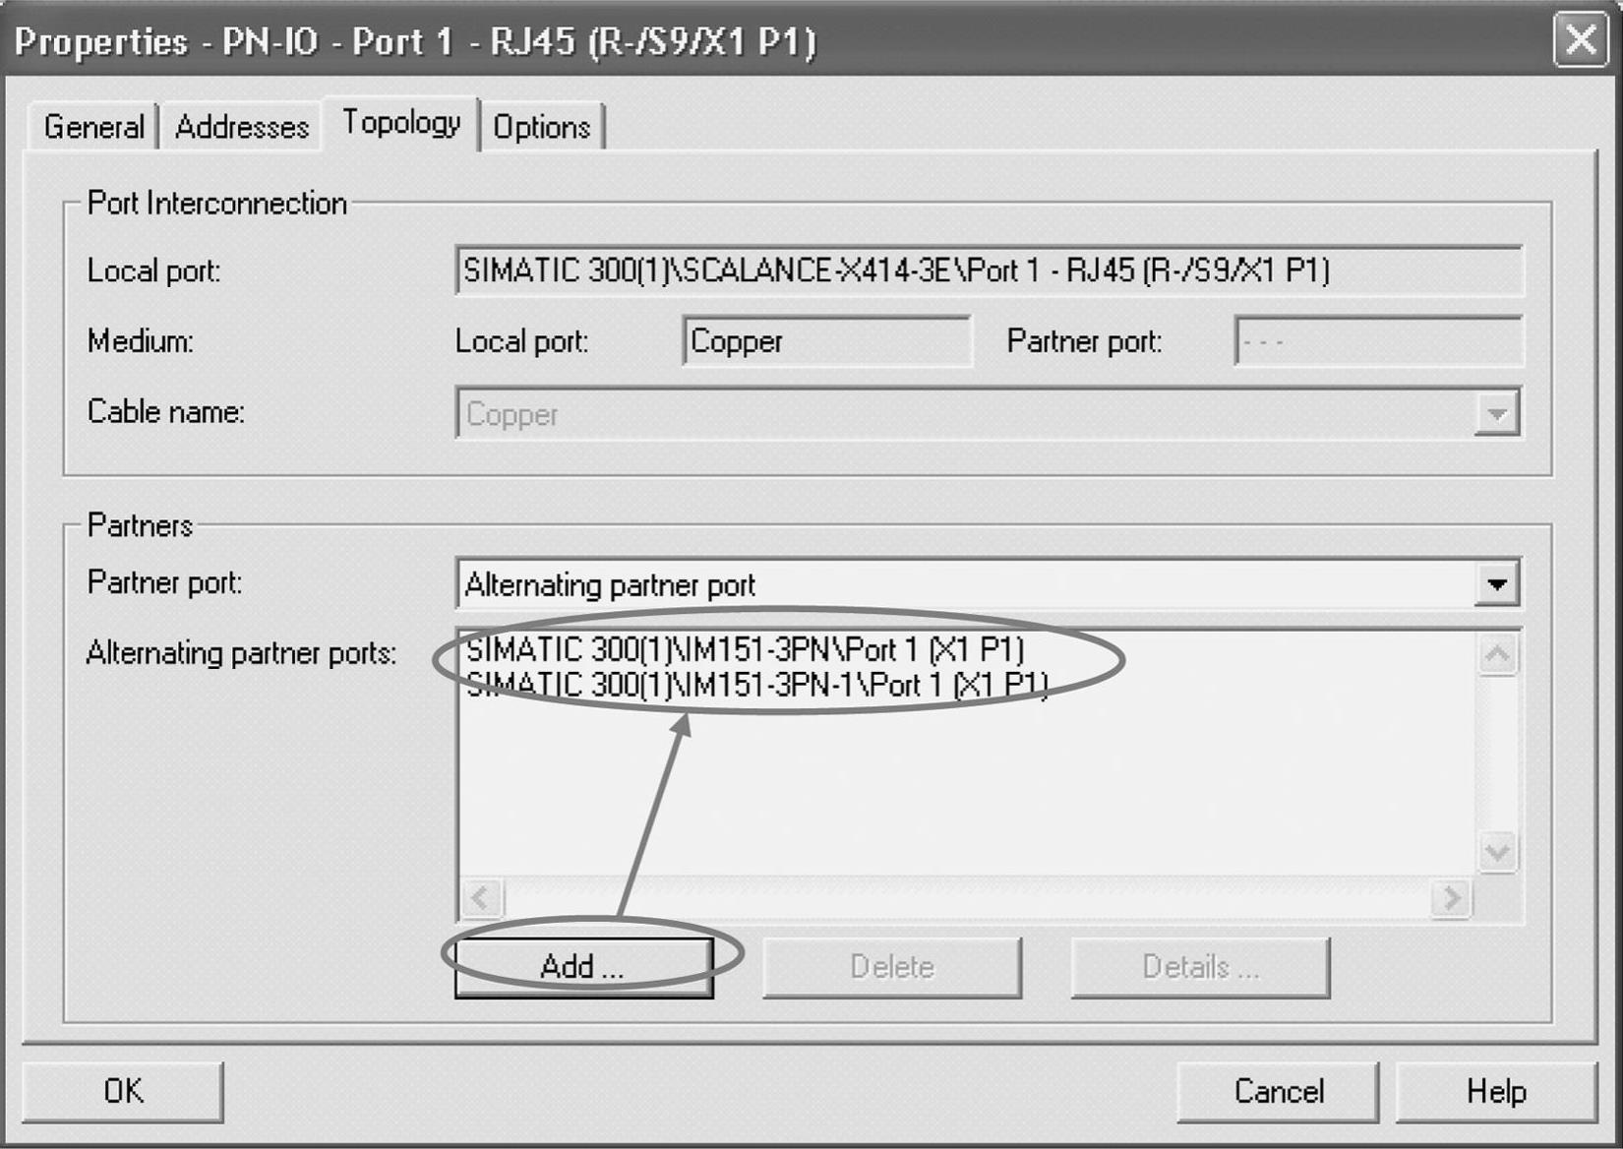The width and height of the screenshot is (1623, 1149).
Task: Select IM151-3PN-1 Port 1 partner entry
Action: [x=756, y=684]
